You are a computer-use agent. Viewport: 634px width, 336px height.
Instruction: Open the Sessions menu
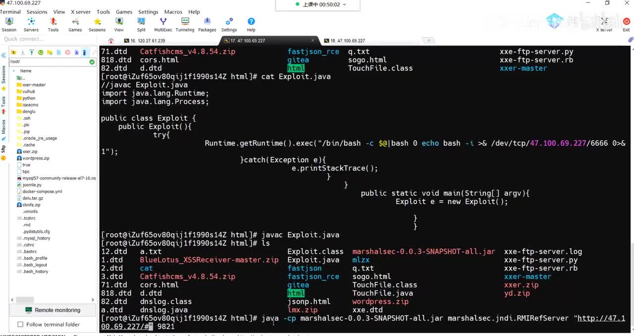(x=37, y=12)
